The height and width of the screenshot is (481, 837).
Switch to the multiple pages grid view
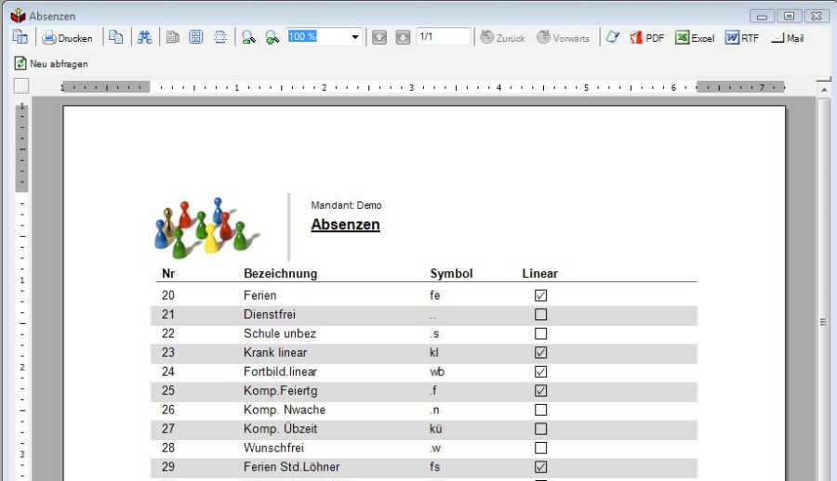pos(196,37)
